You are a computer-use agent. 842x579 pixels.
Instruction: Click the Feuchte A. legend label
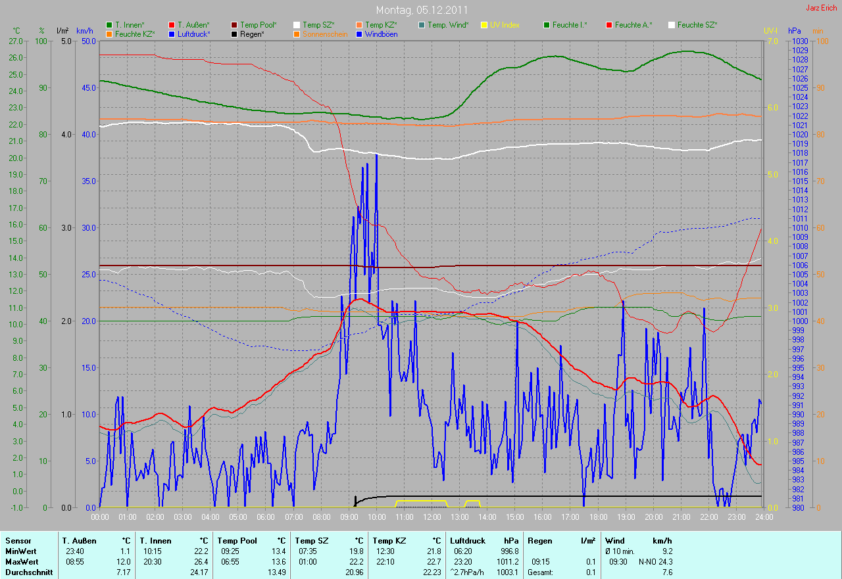(633, 25)
